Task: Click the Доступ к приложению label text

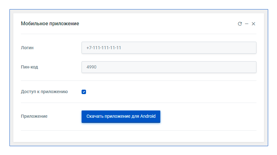Action: 44,92
